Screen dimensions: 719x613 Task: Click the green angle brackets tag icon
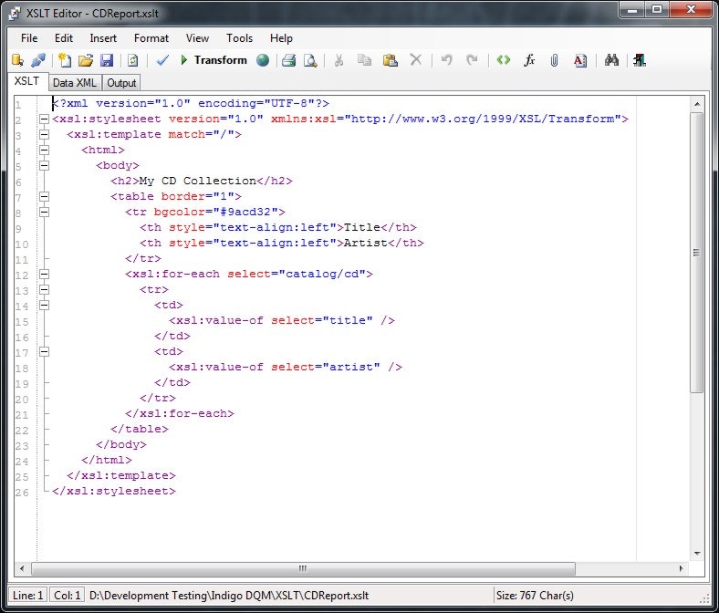(x=504, y=60)
